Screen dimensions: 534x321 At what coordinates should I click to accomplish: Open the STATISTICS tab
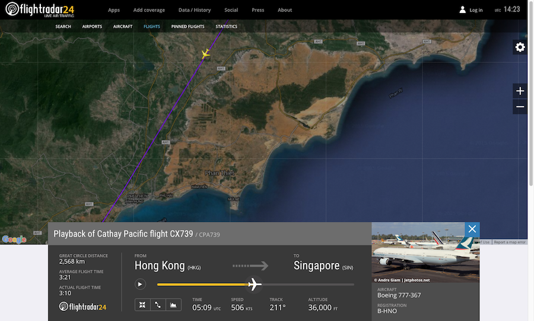click(227, 26)
